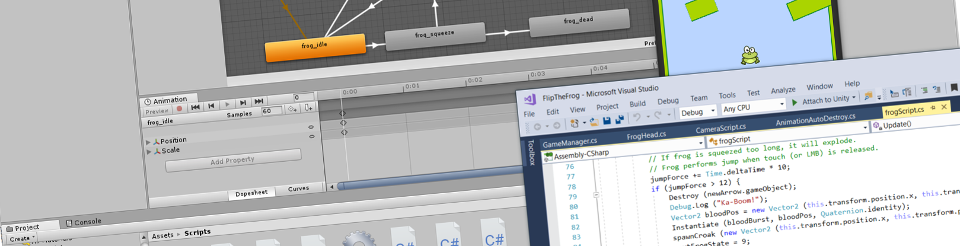
Task: Click the frog sprite in game view
Action: point(750,55)
